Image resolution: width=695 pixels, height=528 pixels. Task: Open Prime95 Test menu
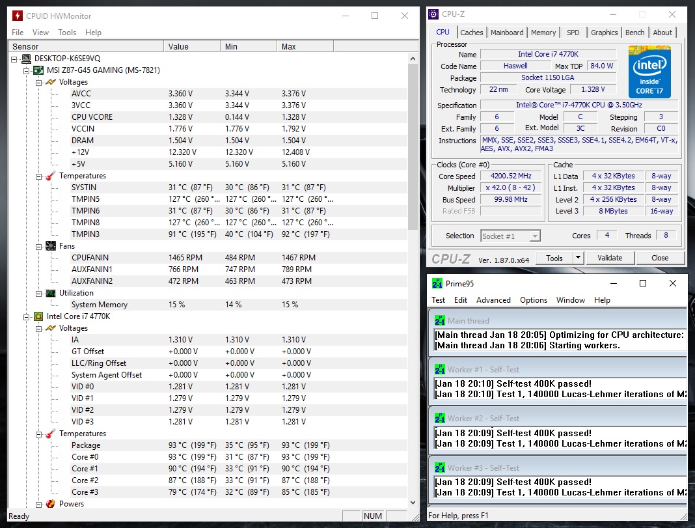point(438,300)
